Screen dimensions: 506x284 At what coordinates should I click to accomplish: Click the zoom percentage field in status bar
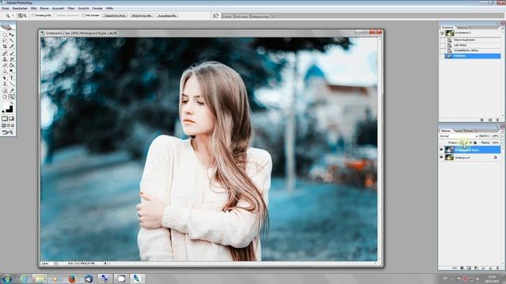[46, 263]
